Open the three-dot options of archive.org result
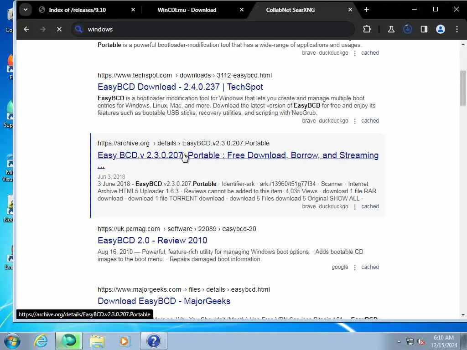467x350 pixels. pos(355,207)
